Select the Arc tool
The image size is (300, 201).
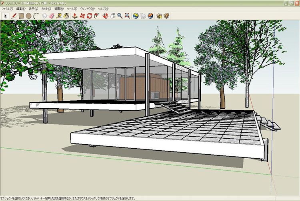click(x=36, y=16)
